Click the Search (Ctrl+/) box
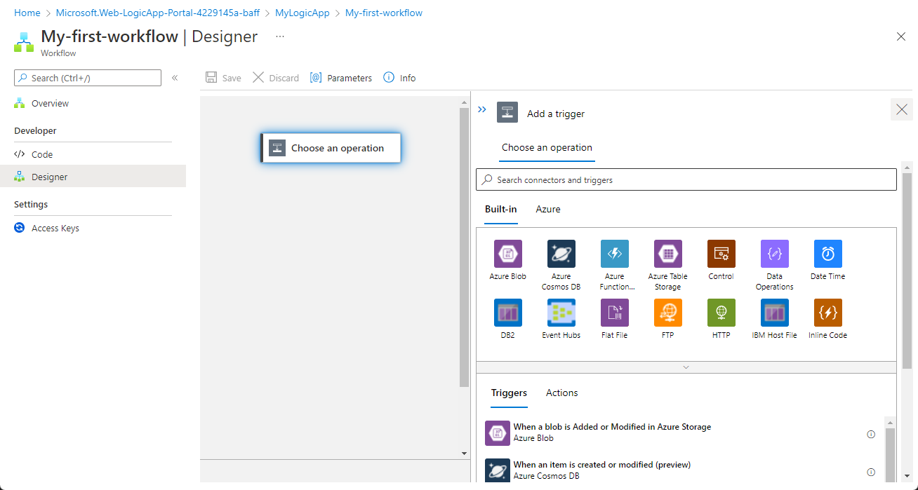918x490 pixels. [x=88, y=78]
